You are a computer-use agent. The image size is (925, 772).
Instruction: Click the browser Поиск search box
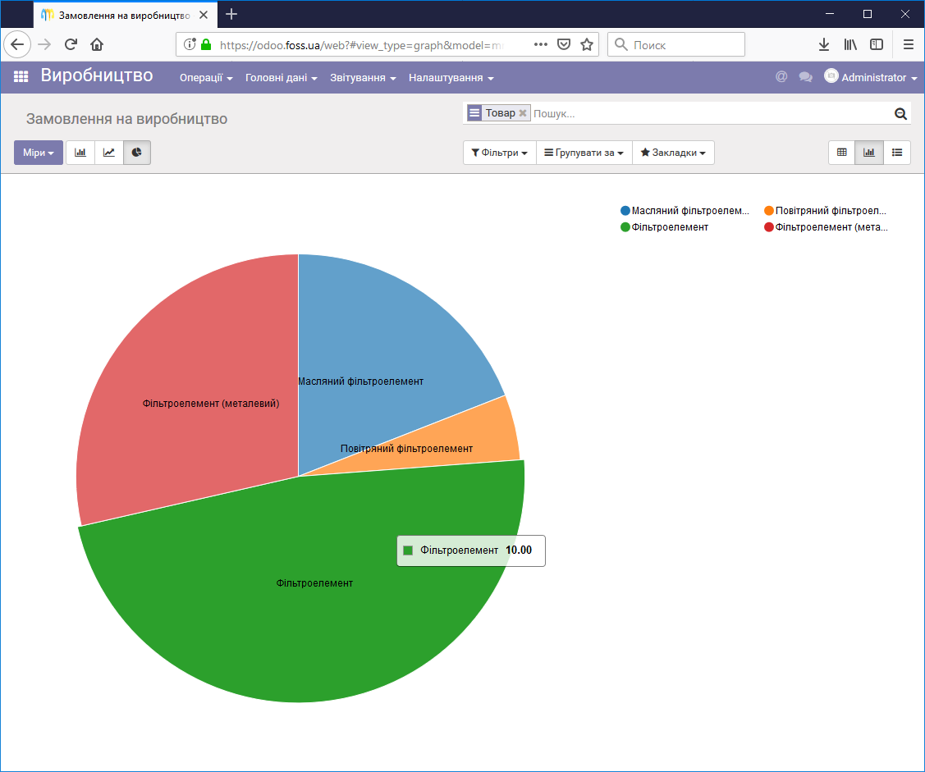(676, 44)
